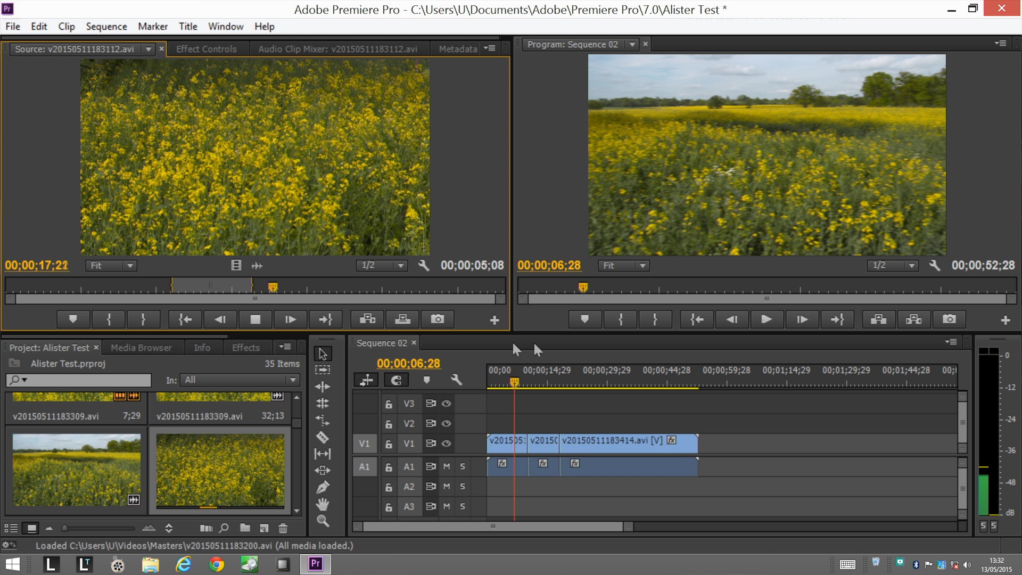Screen dimensions: 1022x575
Task: Select the Hand tool
Action: point(323,504)
